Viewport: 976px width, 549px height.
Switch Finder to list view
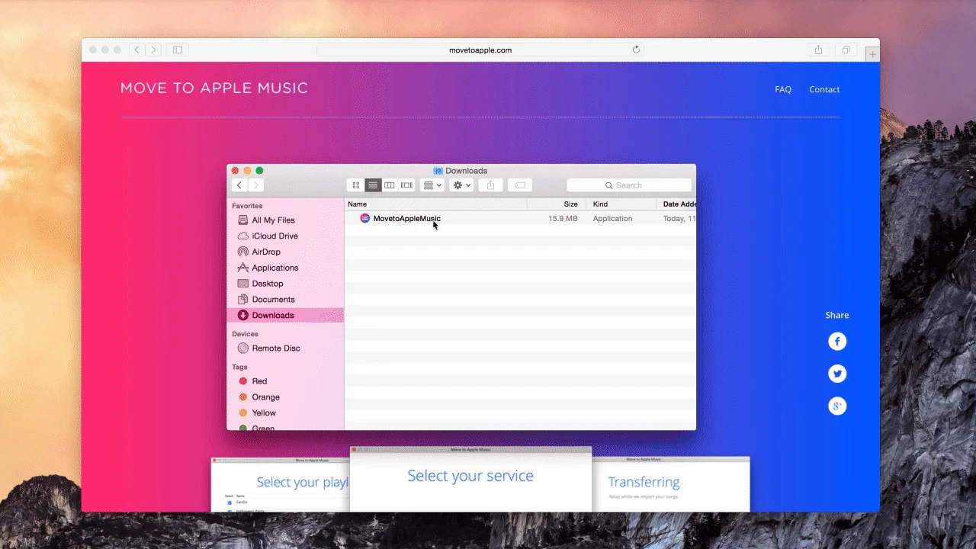(x=373, y=185)
